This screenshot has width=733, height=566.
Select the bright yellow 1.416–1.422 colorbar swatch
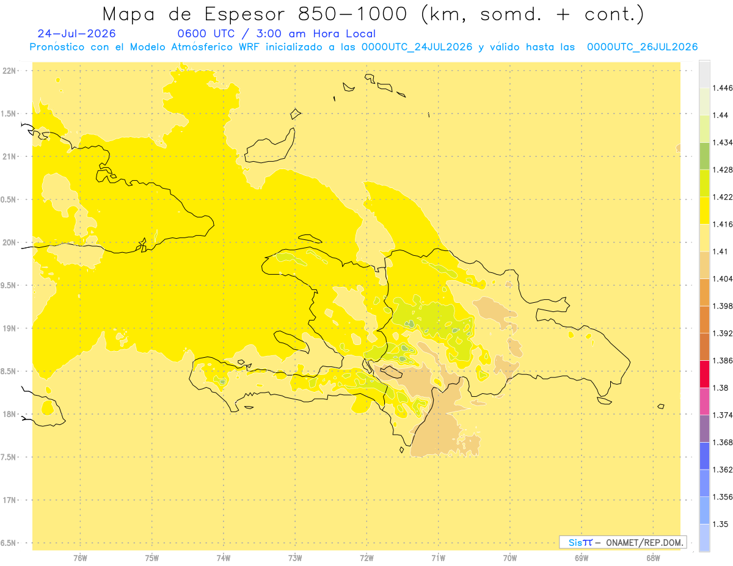[x=704, y=211]
